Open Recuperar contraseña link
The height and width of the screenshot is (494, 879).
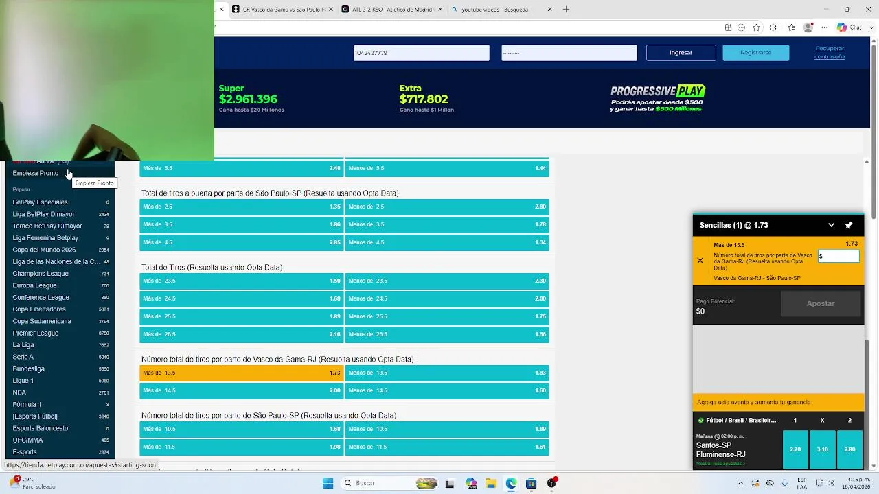830,53
